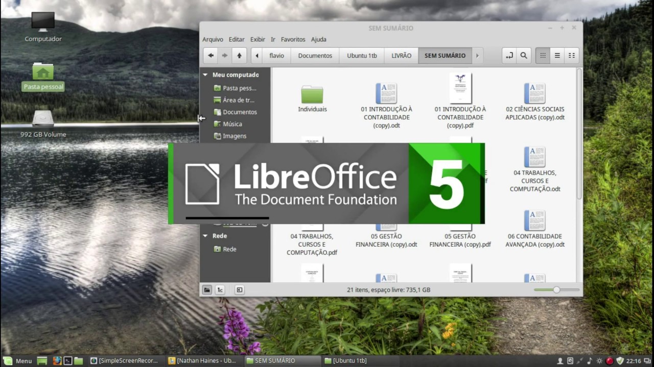Open the clock showing 22:16
The width and height of the screenshot is (654, 367).
[634, 361]
